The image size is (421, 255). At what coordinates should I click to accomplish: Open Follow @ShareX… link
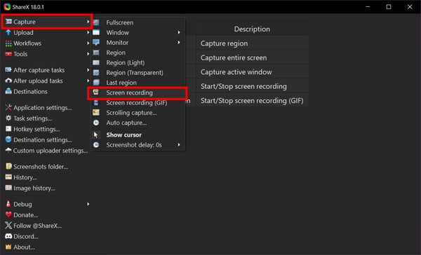click(38, 226)
